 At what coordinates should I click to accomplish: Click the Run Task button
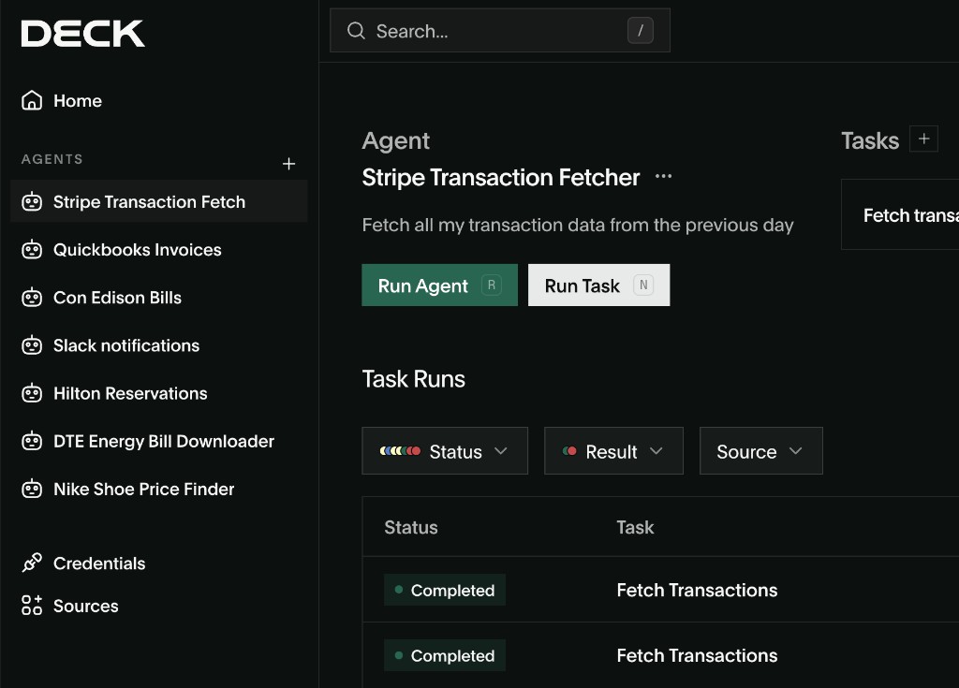(x=598, y=285)
